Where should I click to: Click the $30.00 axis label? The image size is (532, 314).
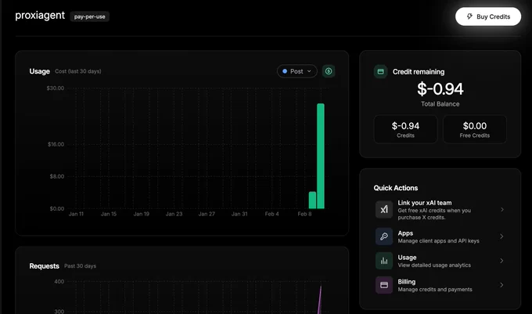(56, 88)
